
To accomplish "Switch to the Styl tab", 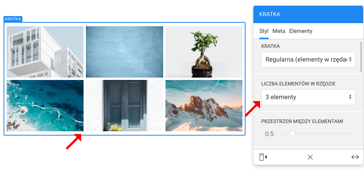I will click(x=264, y=31).
